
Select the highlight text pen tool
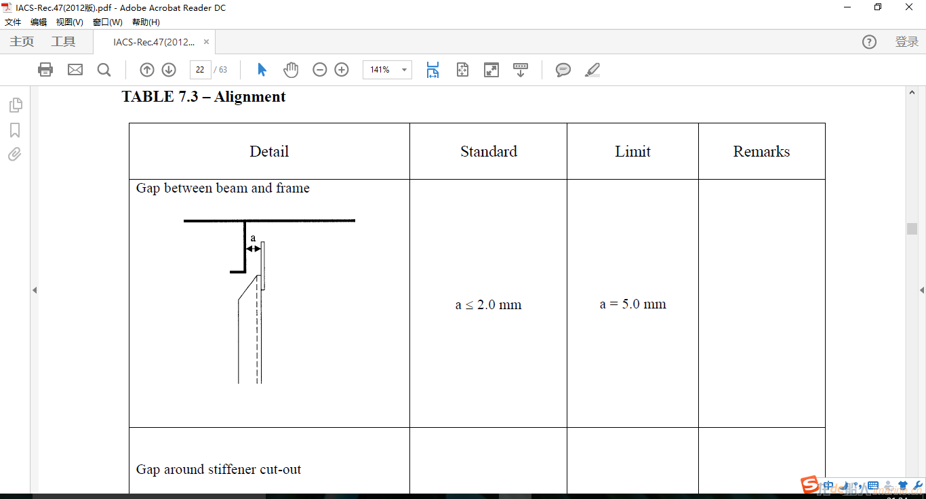[x=592, y=69]
